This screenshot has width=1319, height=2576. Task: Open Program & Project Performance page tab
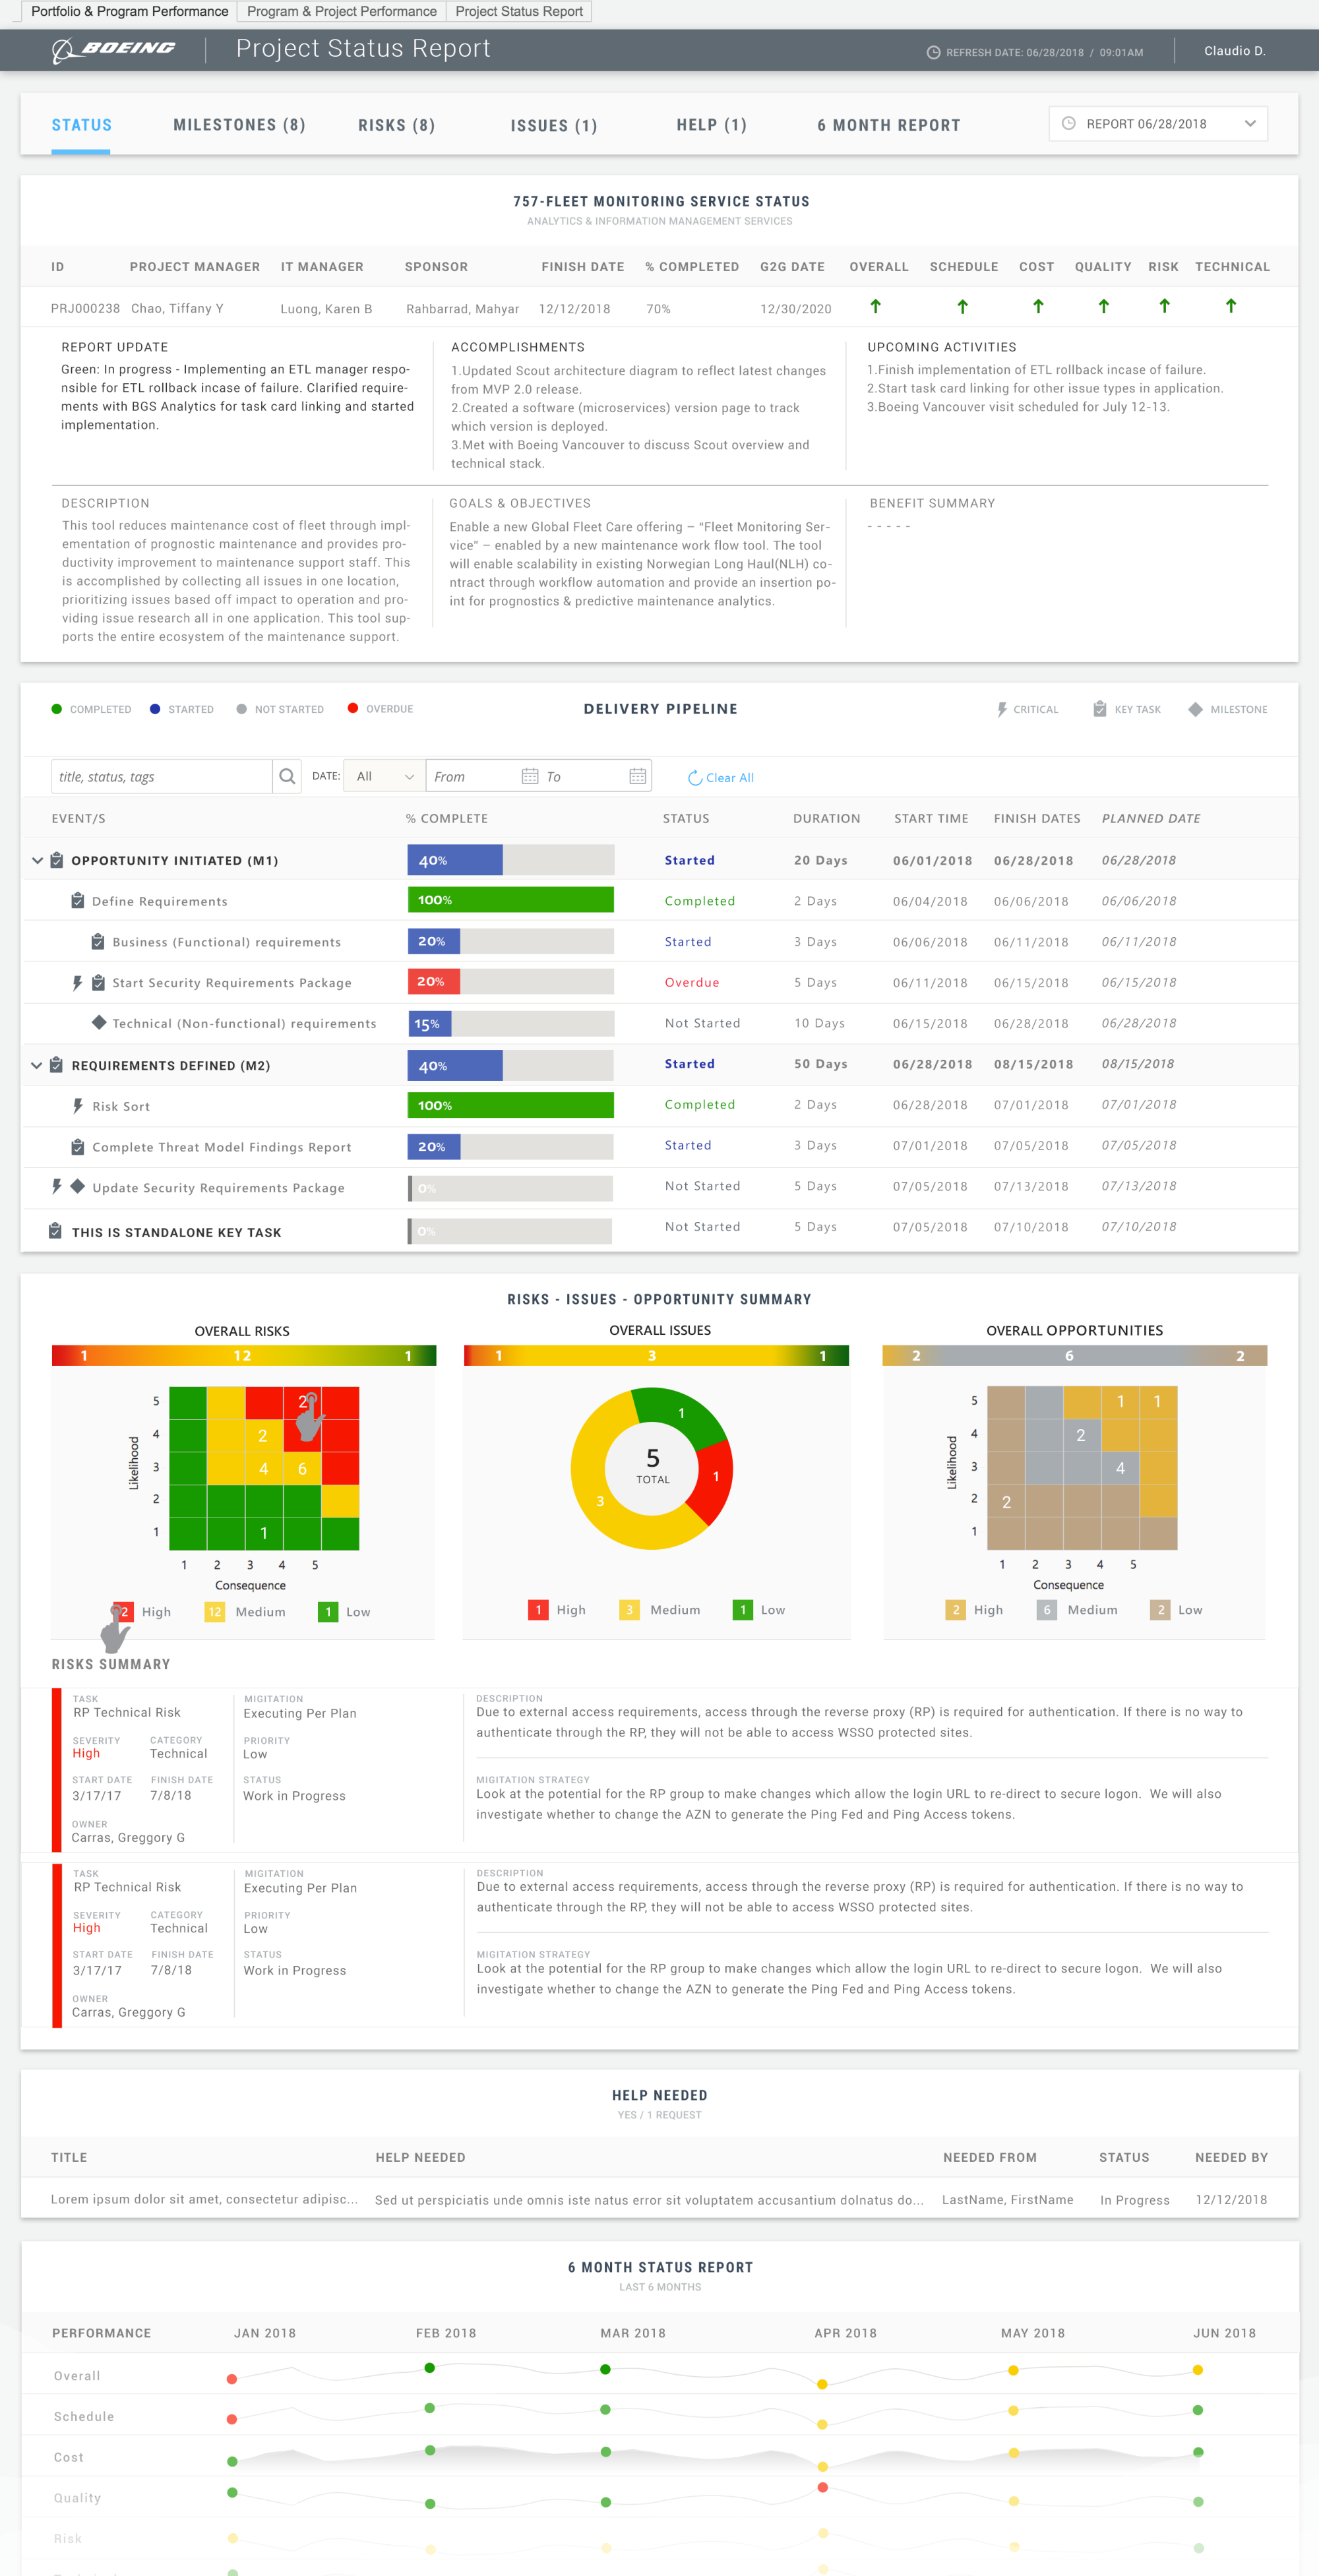[x=342, y=11]
